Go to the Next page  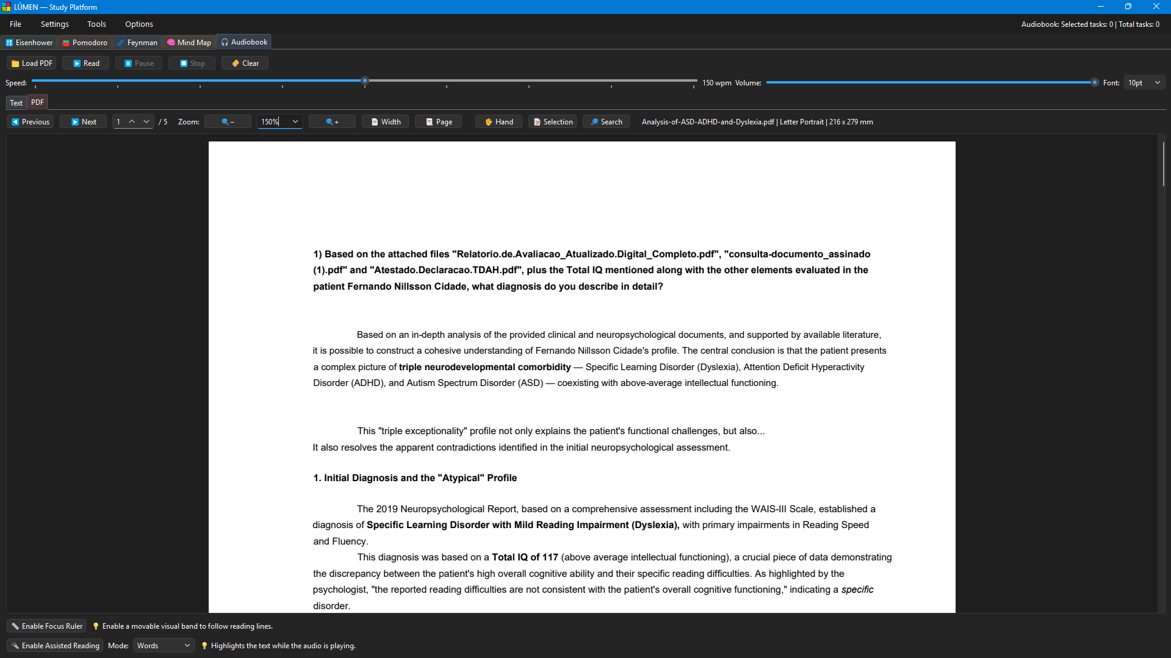[83, 122]
